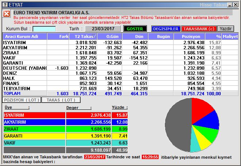The height and width of the screenshot is (166, 241).
Task: Select the DENIZ table row name
Action: point(10,73)
